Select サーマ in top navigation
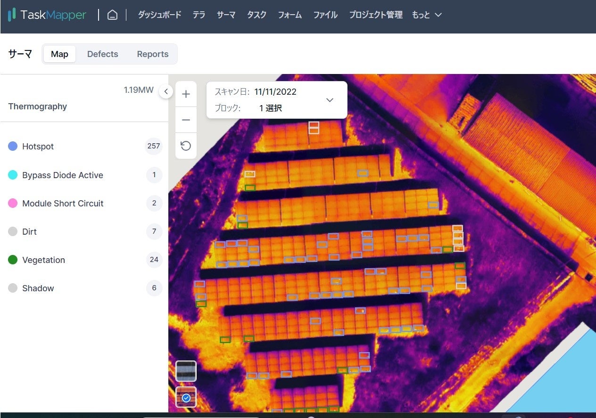Image resolution: width=596 pixels, height=418 pixels. click(x=226, y=15)
